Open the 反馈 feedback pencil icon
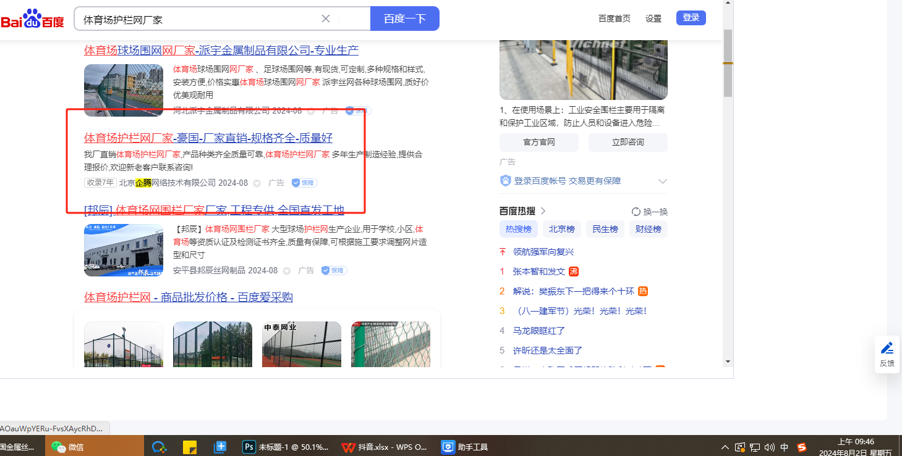This screenshot has height=456, width=902. click(887, 347)
